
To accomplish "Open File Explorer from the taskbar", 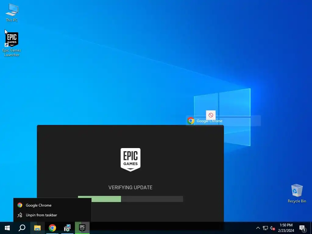I will click(37, 228).
